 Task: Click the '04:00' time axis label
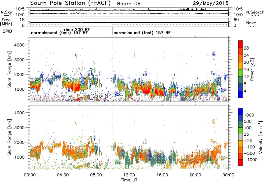click(63, 175)
